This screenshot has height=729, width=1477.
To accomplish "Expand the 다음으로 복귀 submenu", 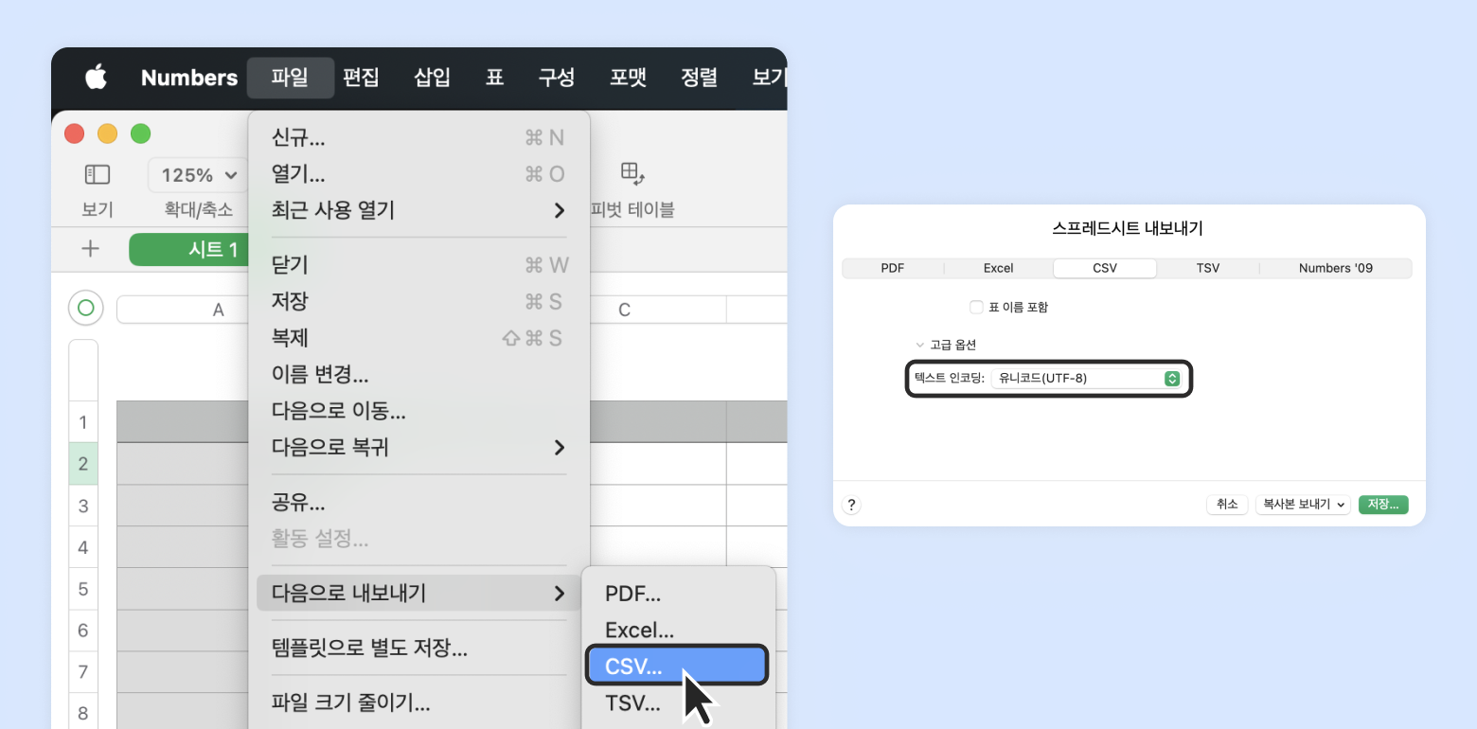I will click(x=418, y=447).
